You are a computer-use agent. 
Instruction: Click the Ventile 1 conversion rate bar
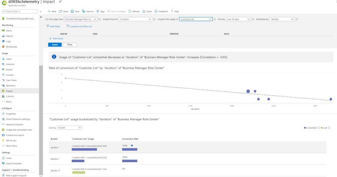[x=130, y=149]
